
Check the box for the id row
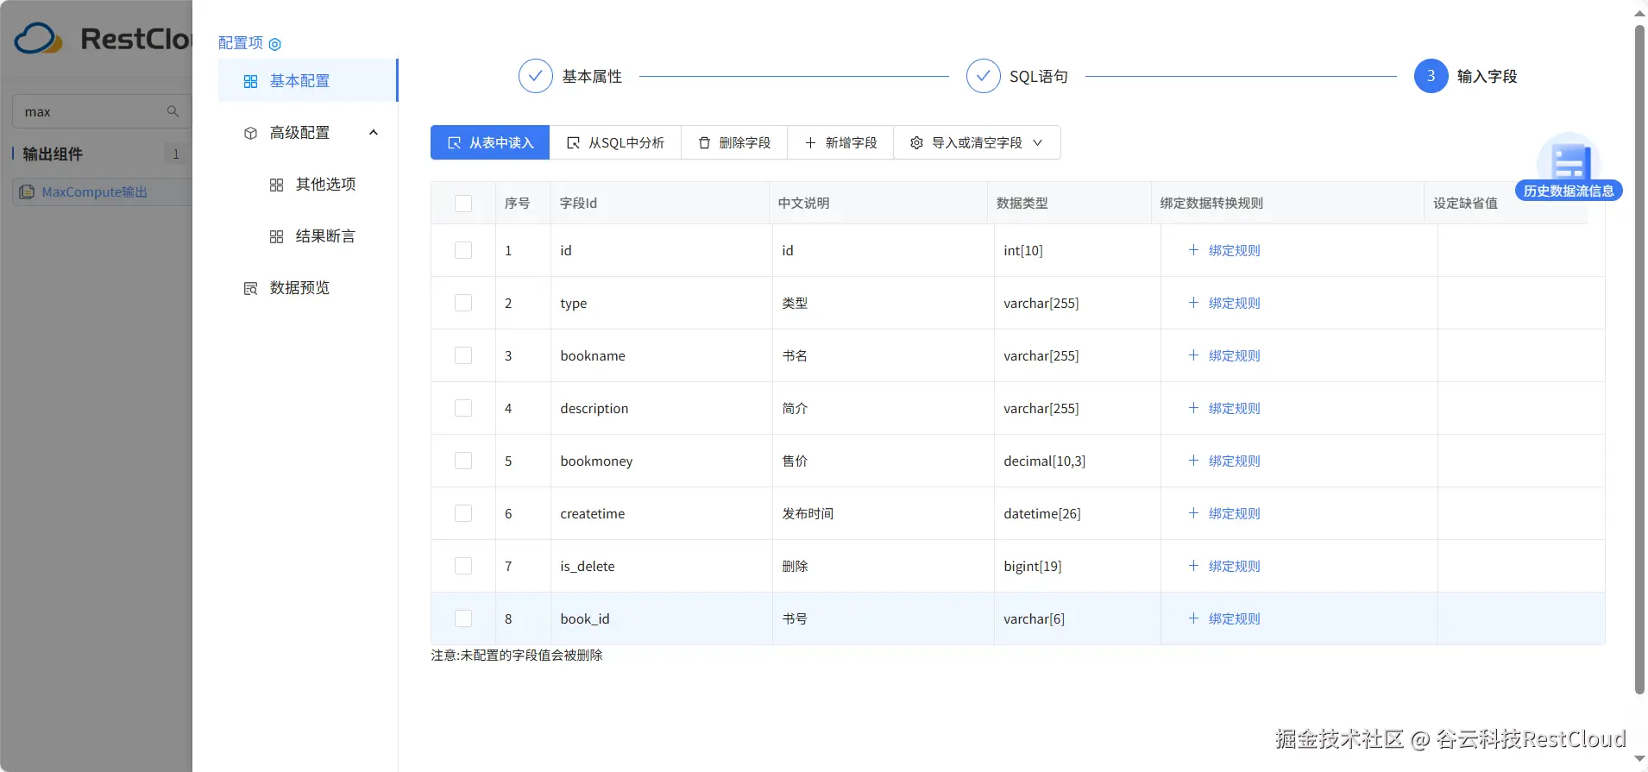pyautogui.click(x=463, y=250)
